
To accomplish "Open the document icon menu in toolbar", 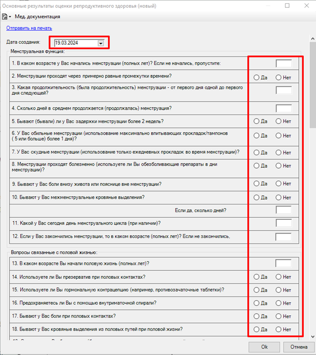I will coord(6,17).
